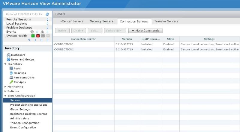Click the Events error diamond icon

tap(32, 32)
